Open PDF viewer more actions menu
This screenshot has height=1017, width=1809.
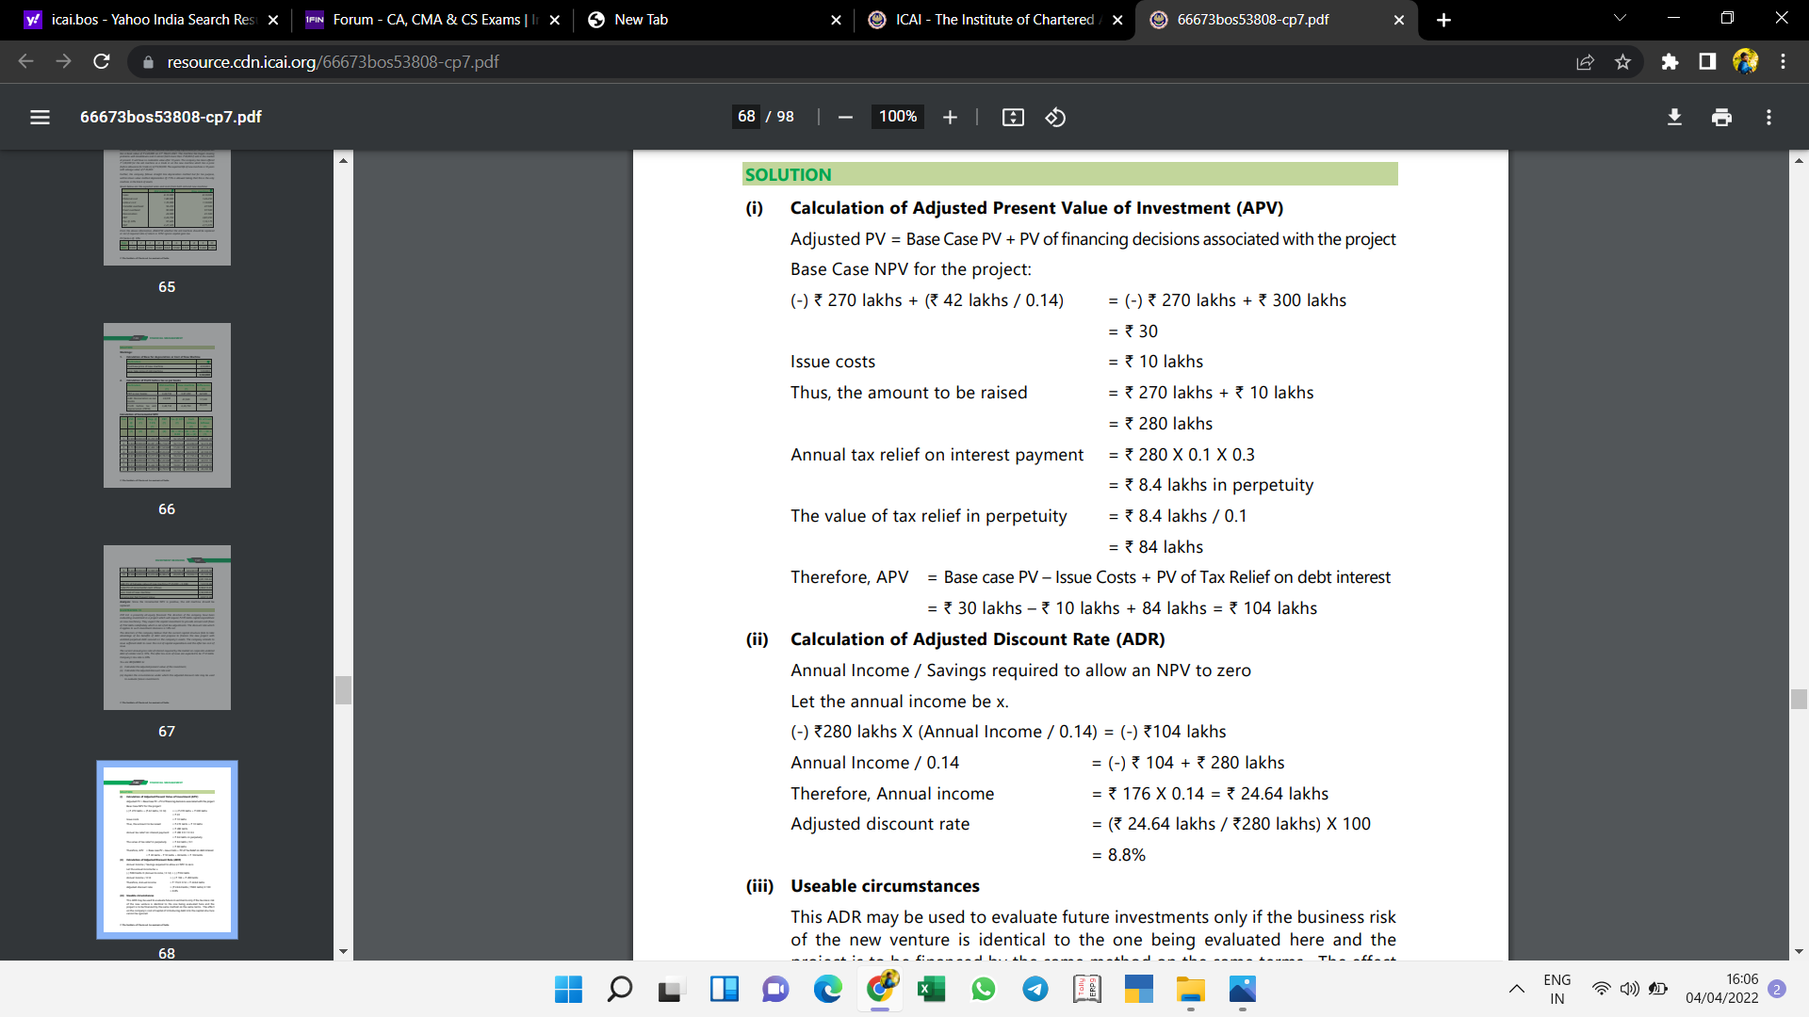pyautogui.click(x=1768, y=117)
